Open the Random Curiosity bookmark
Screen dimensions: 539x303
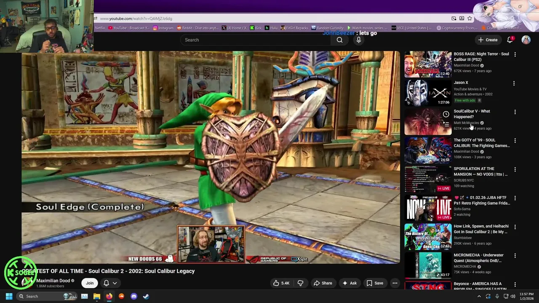click(328, 28)
